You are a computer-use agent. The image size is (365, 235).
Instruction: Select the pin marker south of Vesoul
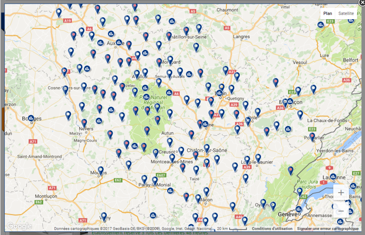(276, 81)
